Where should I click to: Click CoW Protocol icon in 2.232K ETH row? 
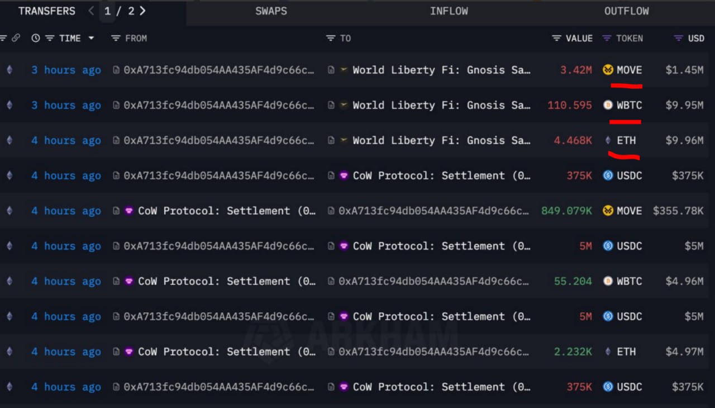(129, 352)
